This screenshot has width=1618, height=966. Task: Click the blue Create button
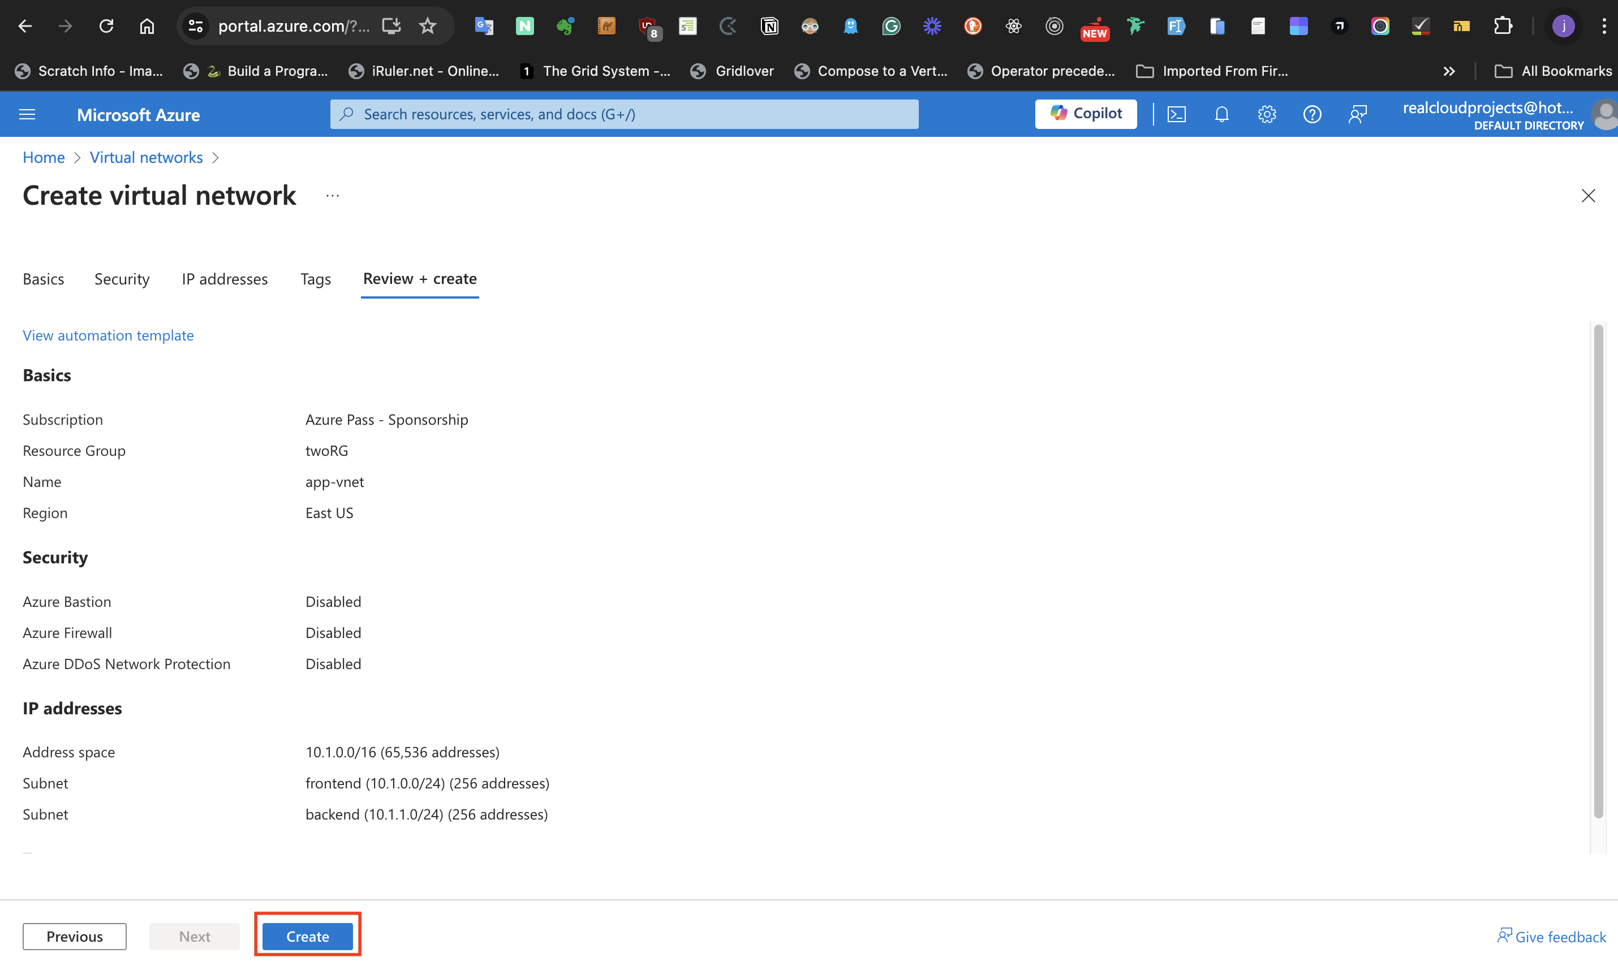[x=307, y=935]
